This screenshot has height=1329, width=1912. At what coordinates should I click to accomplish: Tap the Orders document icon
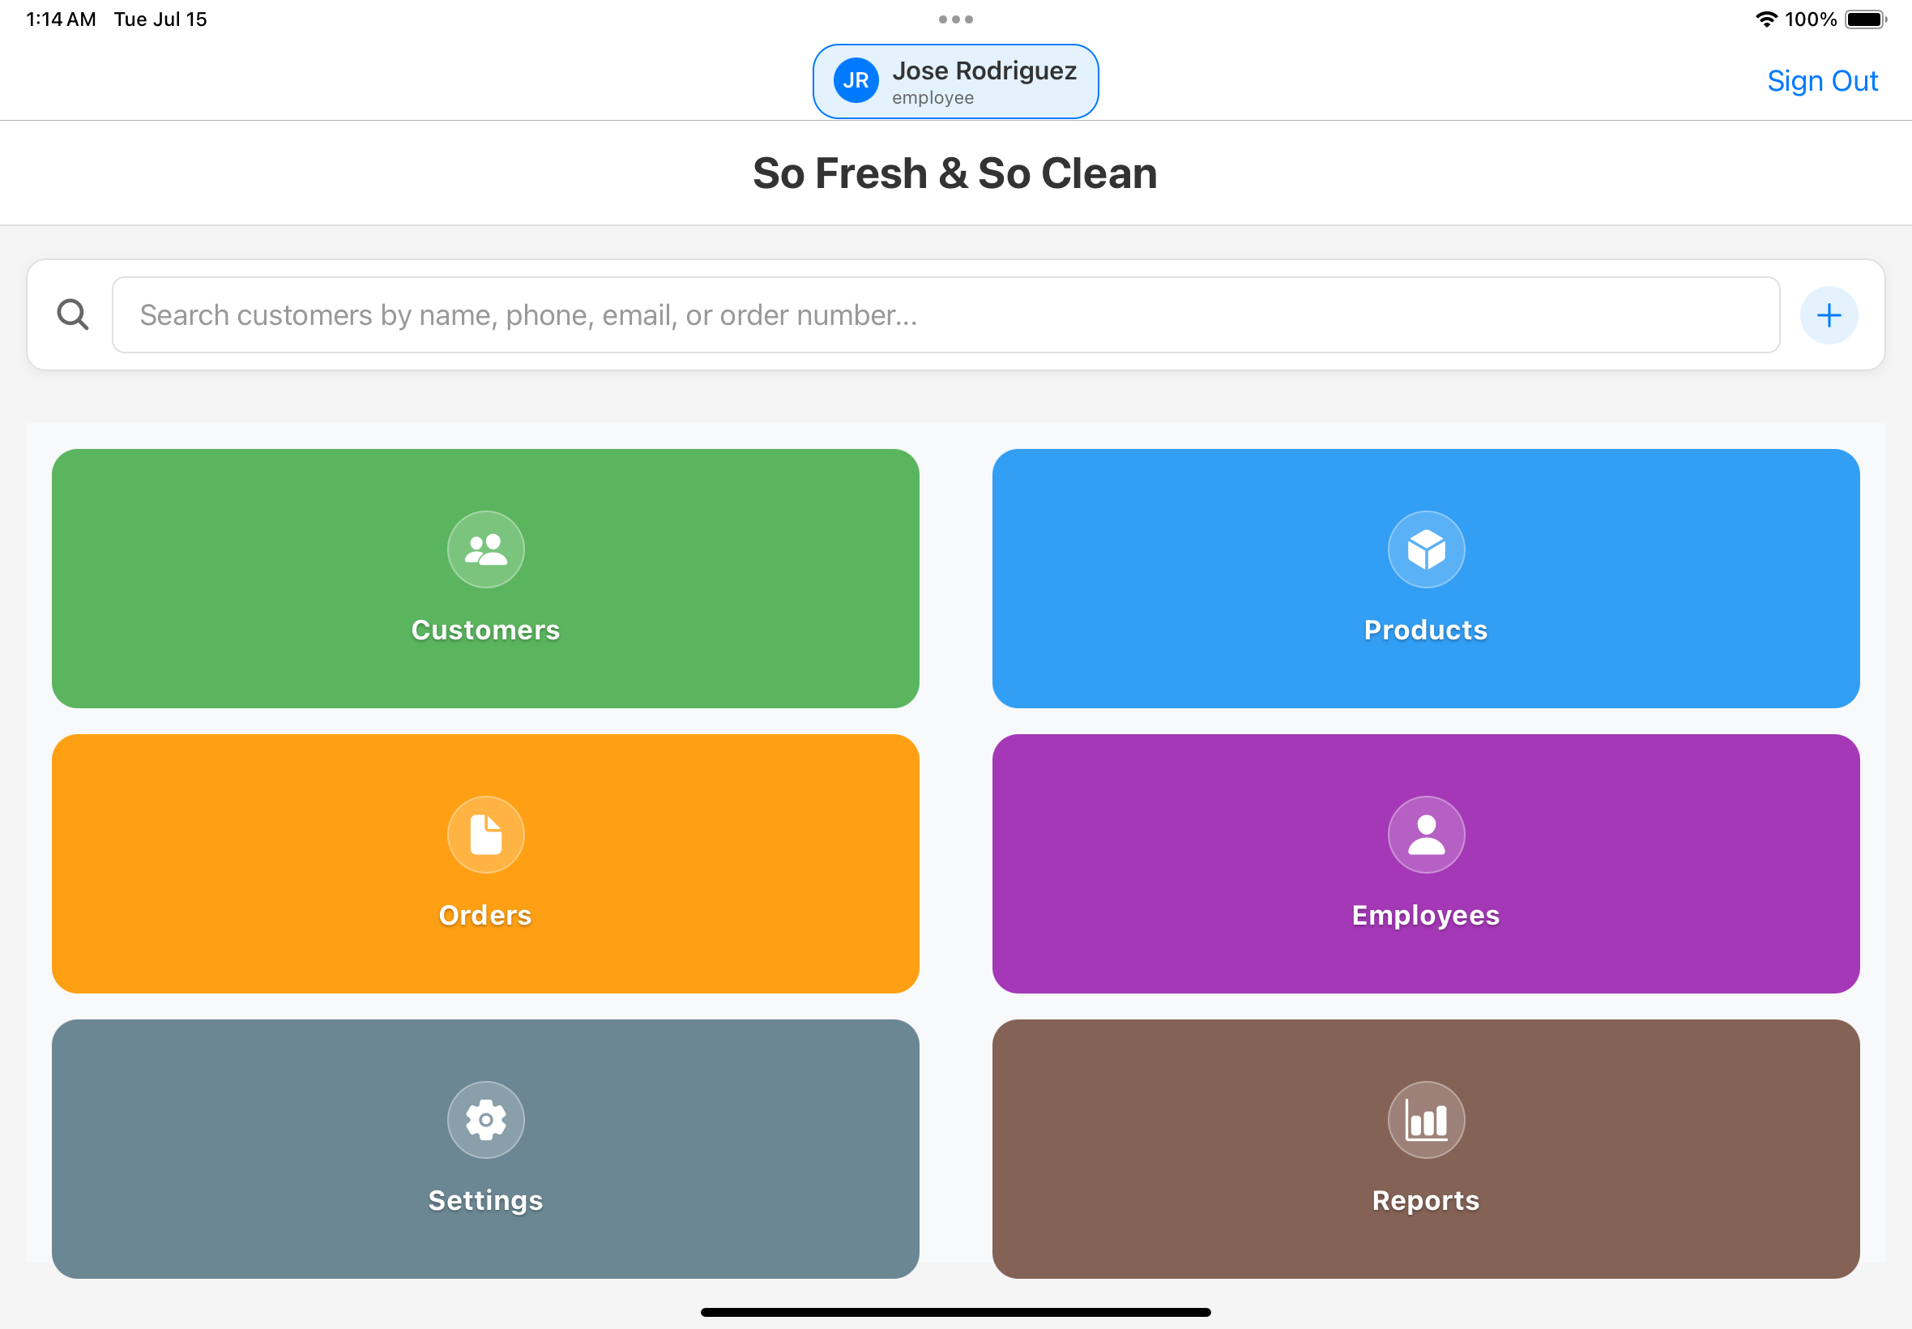point(485,835)
